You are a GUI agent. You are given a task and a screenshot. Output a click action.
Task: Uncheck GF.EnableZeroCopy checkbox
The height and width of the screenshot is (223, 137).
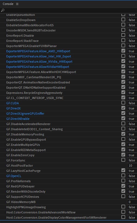point(123,155)
